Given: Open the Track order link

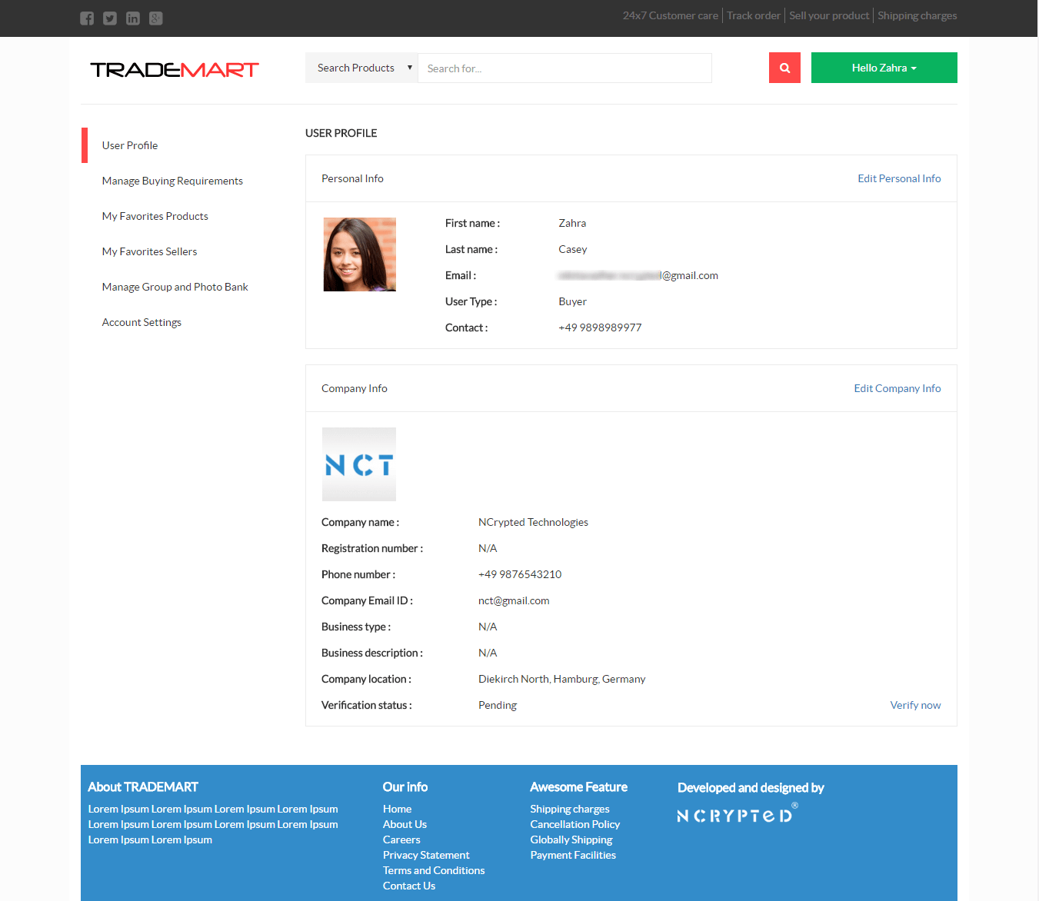Looking at the screenshot, I should click(x=754, y=15).
